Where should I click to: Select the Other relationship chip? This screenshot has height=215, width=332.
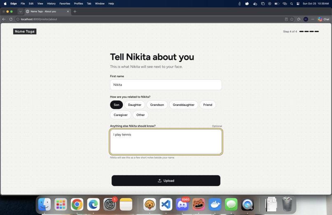(x=140, y=115)
